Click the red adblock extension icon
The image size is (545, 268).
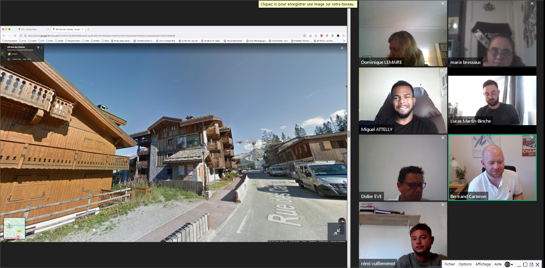pos(322,36)
